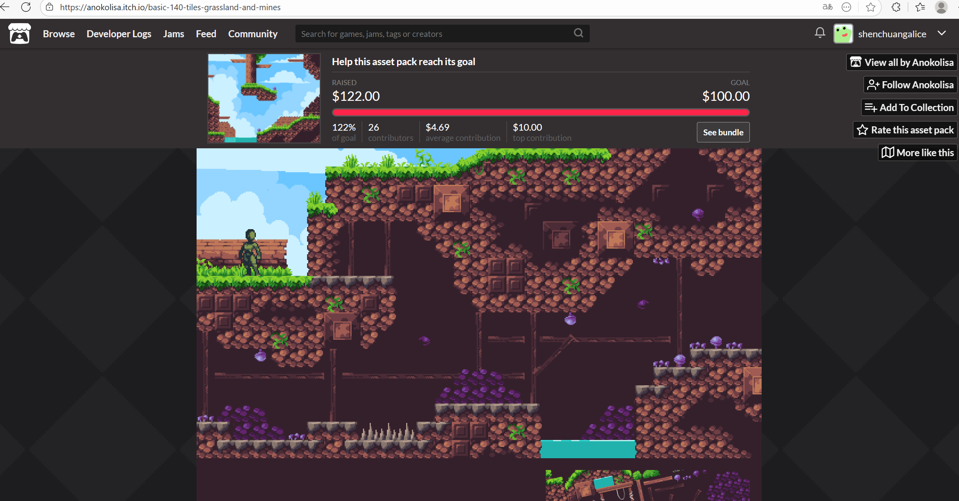The image size is (959, 501).
Task: Reload the page with the refresh icon
Action: coord(26,7)
